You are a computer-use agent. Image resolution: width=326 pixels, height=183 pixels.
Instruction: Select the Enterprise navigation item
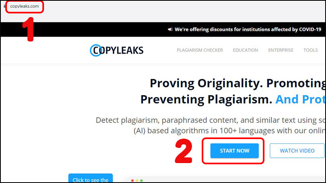coord(281,50)
